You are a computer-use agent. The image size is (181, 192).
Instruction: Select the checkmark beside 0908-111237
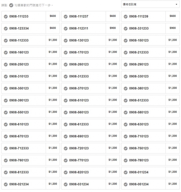point(66,17)
